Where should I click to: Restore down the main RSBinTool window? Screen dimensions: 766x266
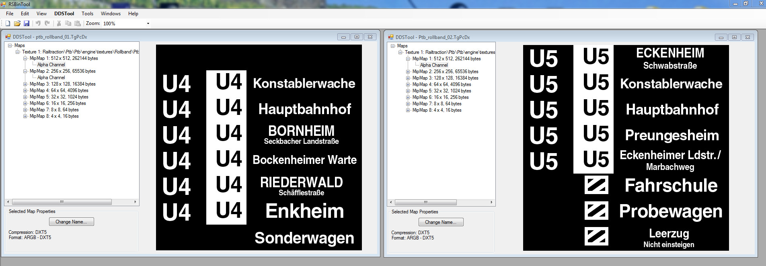[745, 4]
